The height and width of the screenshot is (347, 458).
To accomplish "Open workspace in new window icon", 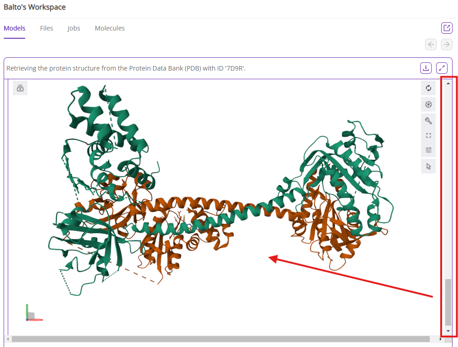I will tap(447, 28).
